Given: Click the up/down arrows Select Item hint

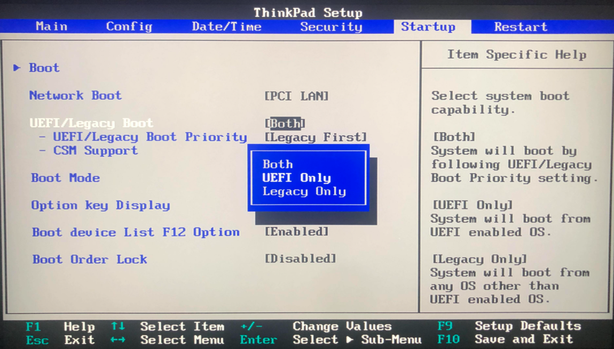Looking at the screenshot, I should (168, 326).
